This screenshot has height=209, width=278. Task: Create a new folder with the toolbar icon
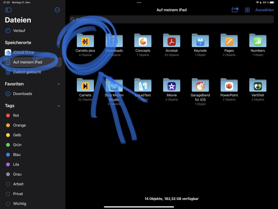click(235, 10)
